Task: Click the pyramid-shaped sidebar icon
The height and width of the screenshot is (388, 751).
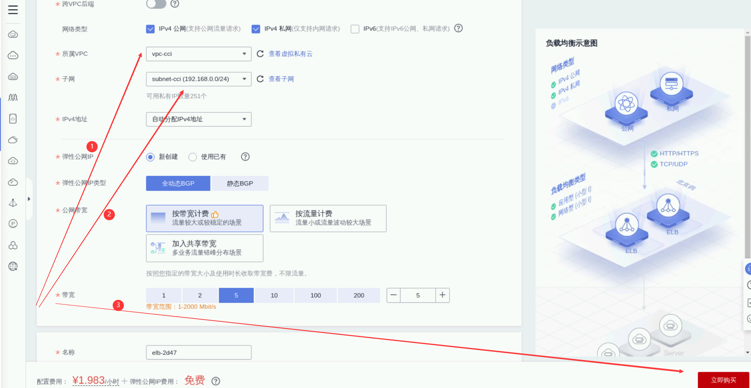Action: click(13, 203)
